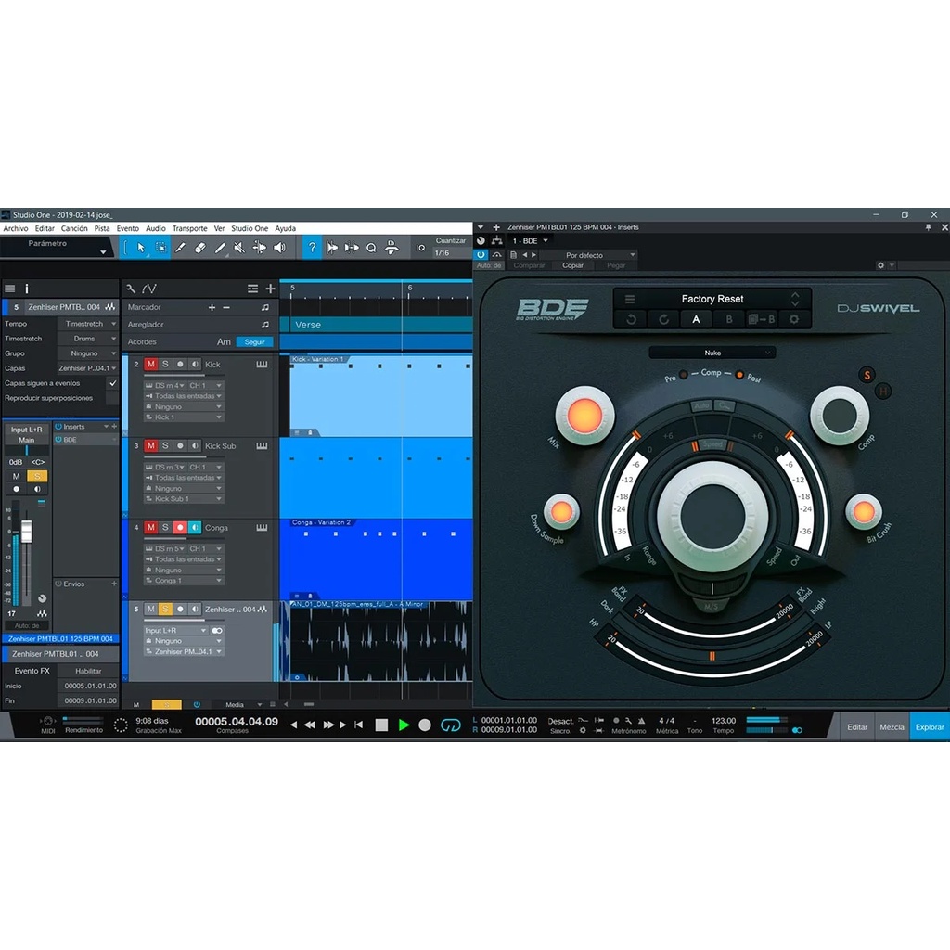Open track wrench options icon

[x=131, y=289]
